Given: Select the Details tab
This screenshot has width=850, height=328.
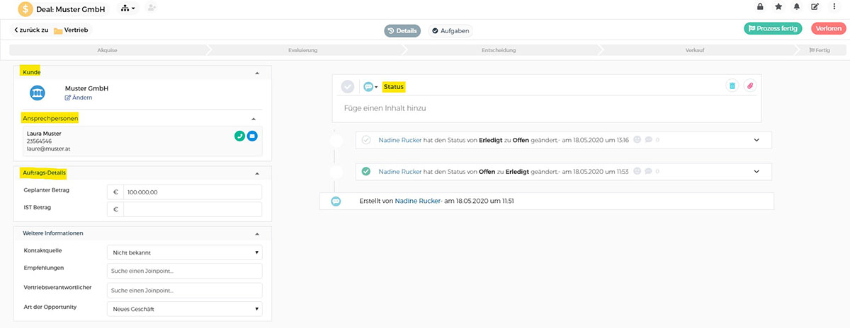Looking at the screenshot, I should point(402,30).
